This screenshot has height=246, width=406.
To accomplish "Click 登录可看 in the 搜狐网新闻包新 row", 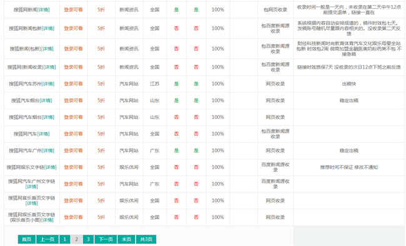I will pyautogui.click(x=73, y=29).
